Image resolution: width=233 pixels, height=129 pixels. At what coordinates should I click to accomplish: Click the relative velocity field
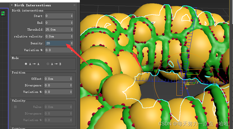(57, 36)
